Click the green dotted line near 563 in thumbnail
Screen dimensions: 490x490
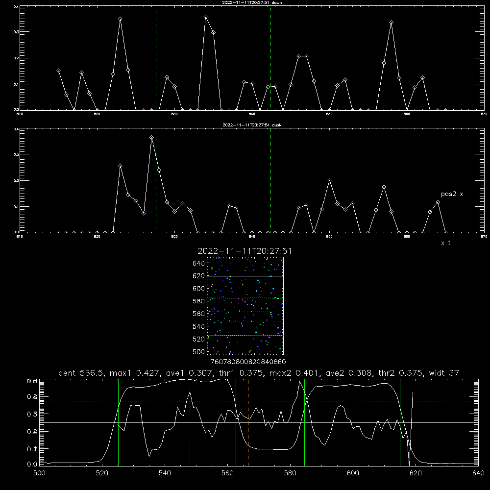click(x=245, y=312)
